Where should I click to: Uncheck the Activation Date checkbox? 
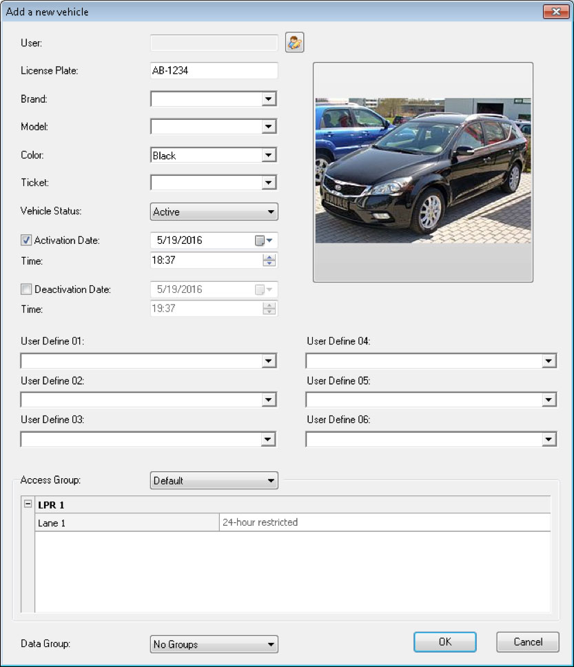point(27,240)
